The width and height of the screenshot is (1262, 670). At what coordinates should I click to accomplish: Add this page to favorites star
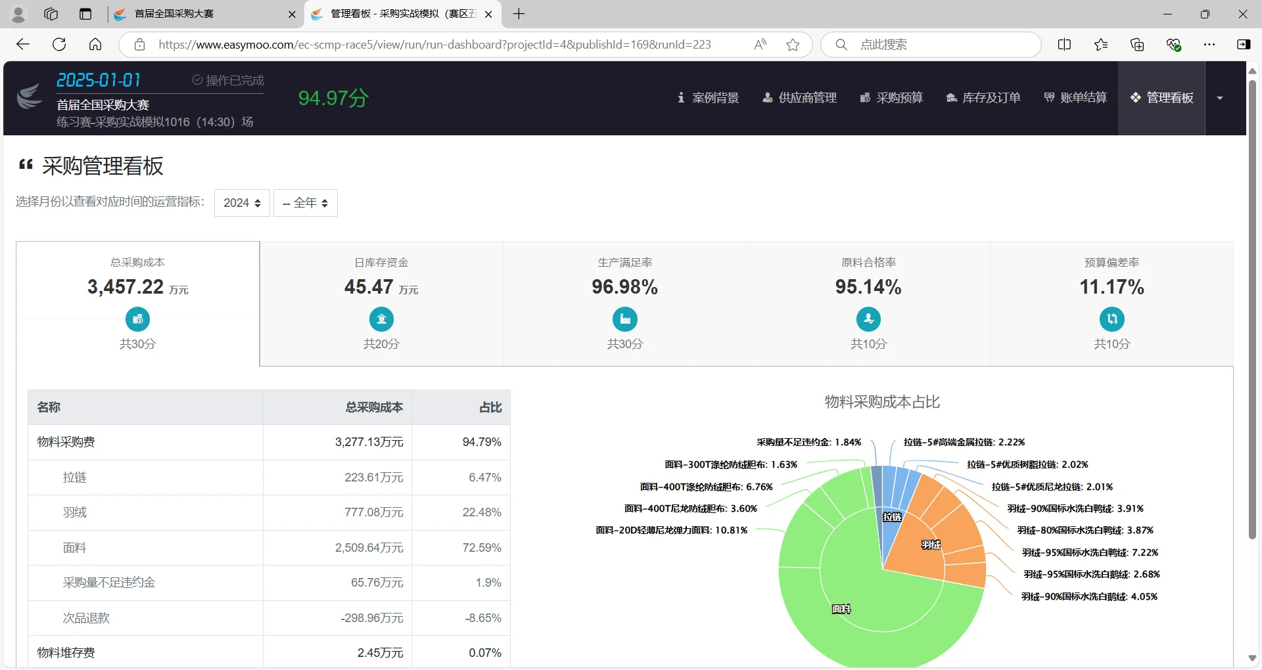click(793, 45)
